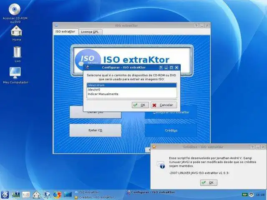Click the white desktop pager icon in the panel
This screenshot has height=200, width=267.
pos(26,195)
